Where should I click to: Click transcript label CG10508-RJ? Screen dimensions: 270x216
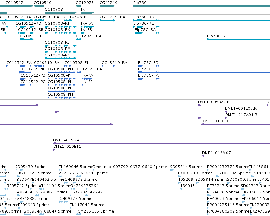(57, 23)
